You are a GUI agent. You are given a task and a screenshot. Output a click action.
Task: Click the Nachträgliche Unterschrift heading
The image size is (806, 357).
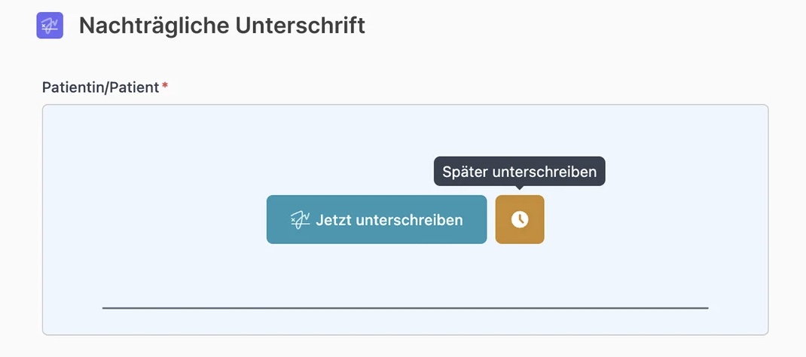point(222,26)
